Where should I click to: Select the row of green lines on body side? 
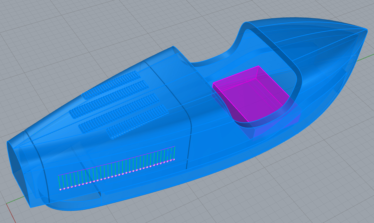tap(117, 168)
